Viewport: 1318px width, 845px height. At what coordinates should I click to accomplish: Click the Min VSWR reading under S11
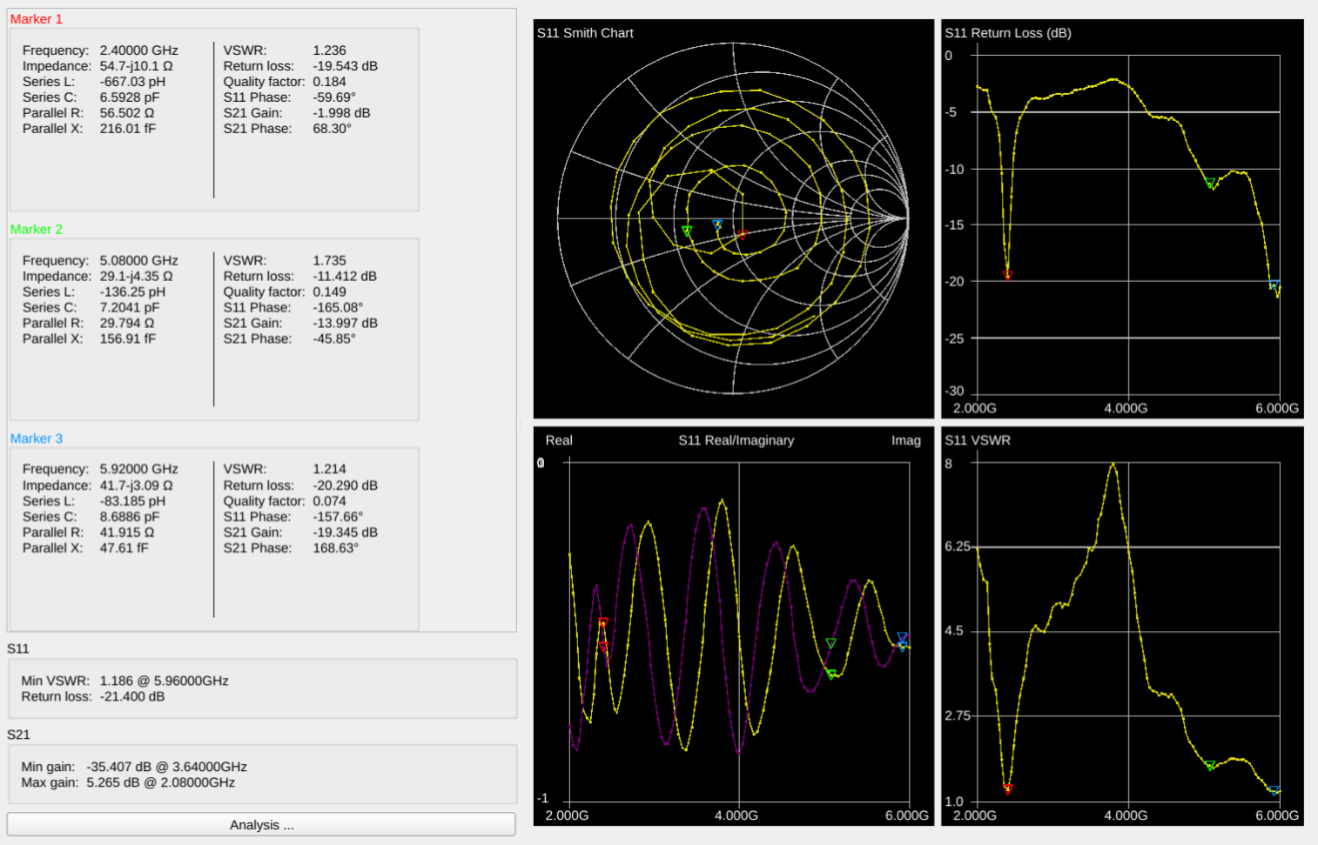164,681
